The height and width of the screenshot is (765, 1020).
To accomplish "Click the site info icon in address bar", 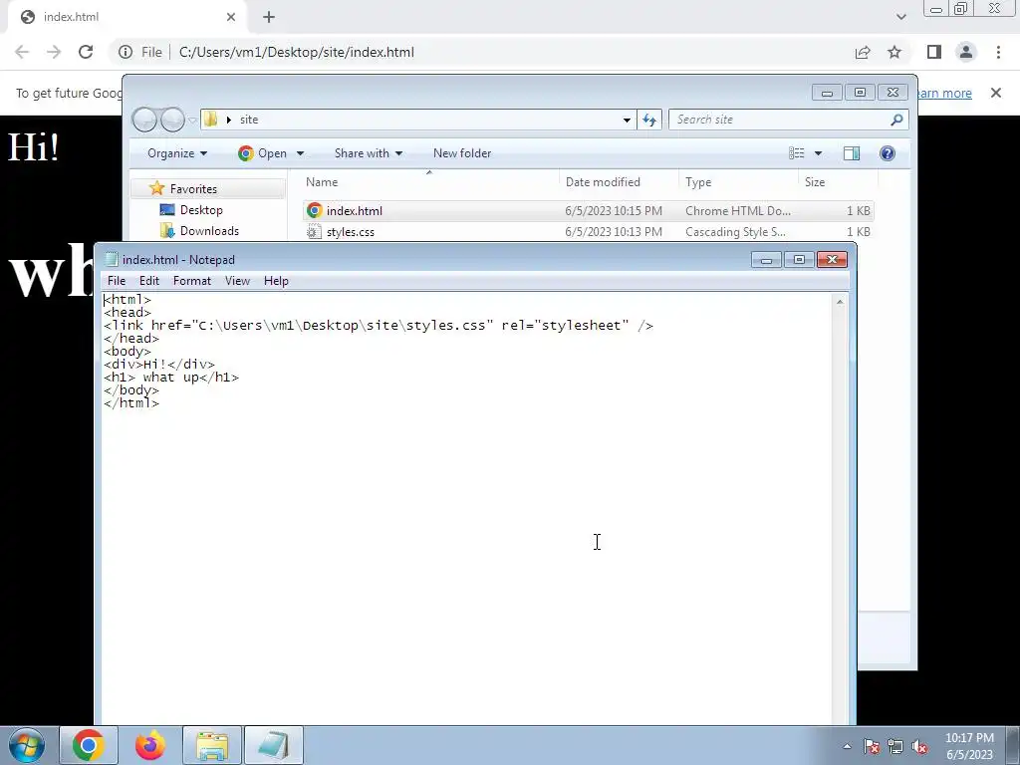I will (125, 52).
